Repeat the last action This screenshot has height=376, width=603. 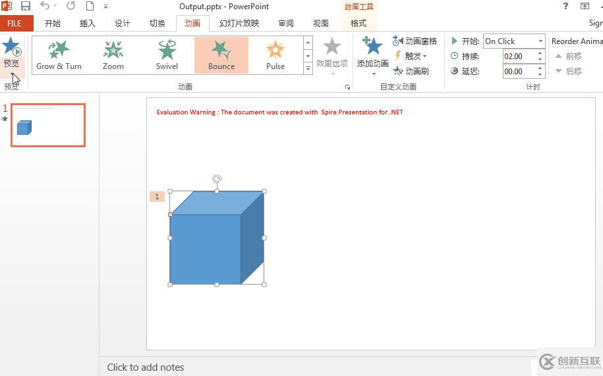(x=71, y=6)
